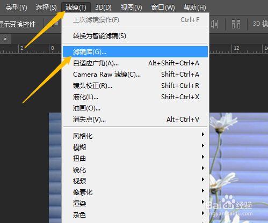Viewport: 268px width, 223px height.
Task: Open the 帮助(H) menu
Action: point(195,8)
